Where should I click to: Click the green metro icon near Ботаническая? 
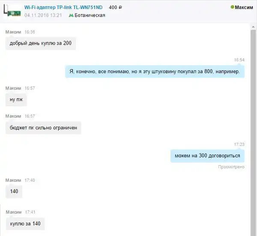click(x=71, y=15)
